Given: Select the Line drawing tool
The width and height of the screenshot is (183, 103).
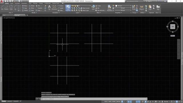Looking at the screenshot, I should click(x=2, y=7).
